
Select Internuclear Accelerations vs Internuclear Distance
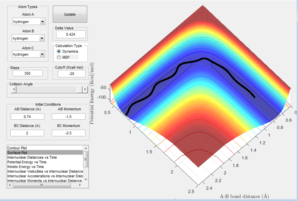45,176
